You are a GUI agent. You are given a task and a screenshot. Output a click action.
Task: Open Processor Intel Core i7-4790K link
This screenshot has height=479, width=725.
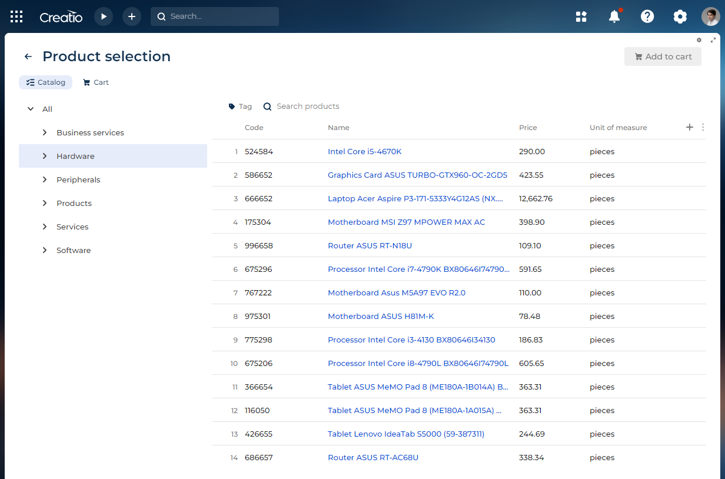(418, 269)
